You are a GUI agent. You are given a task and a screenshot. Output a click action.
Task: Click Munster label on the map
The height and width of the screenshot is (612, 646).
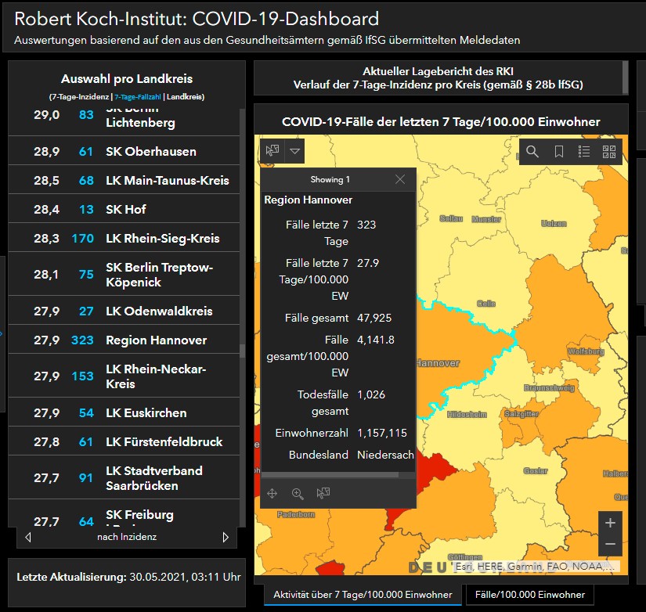point(486,219)
